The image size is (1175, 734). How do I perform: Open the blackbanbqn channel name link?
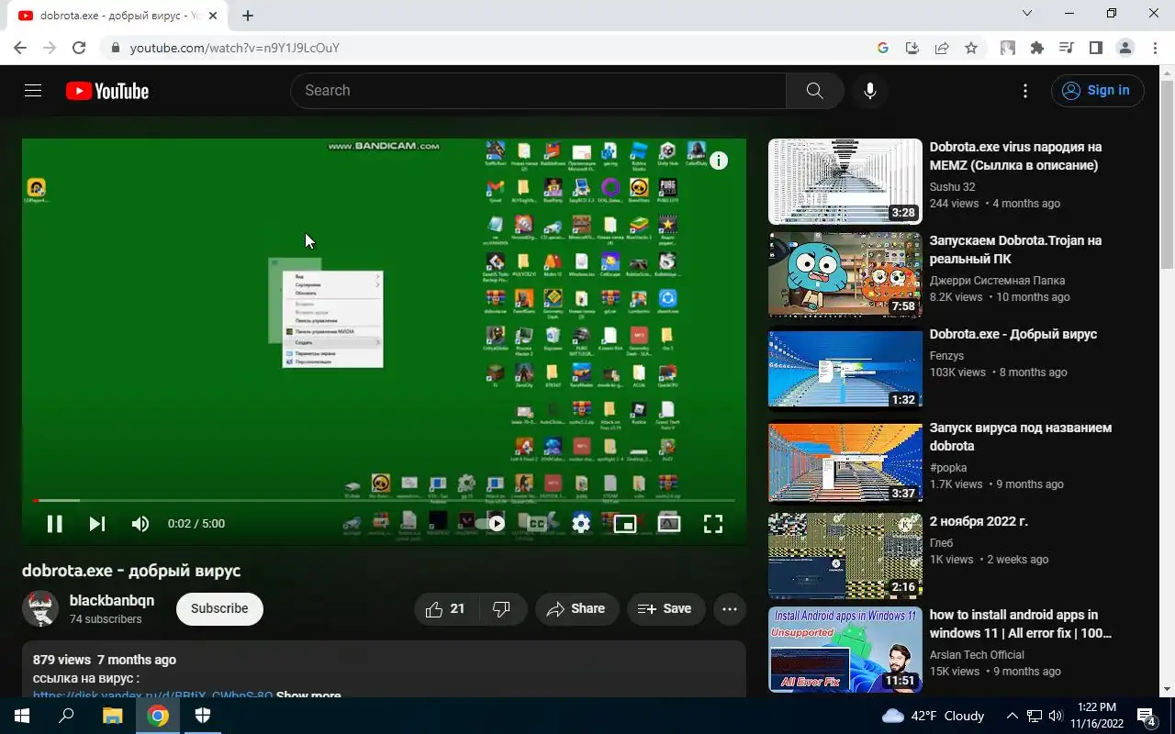click(112, 601)
